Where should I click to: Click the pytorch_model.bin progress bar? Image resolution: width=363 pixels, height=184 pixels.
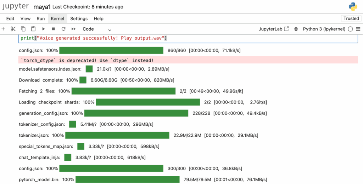[x=128, y=179]
